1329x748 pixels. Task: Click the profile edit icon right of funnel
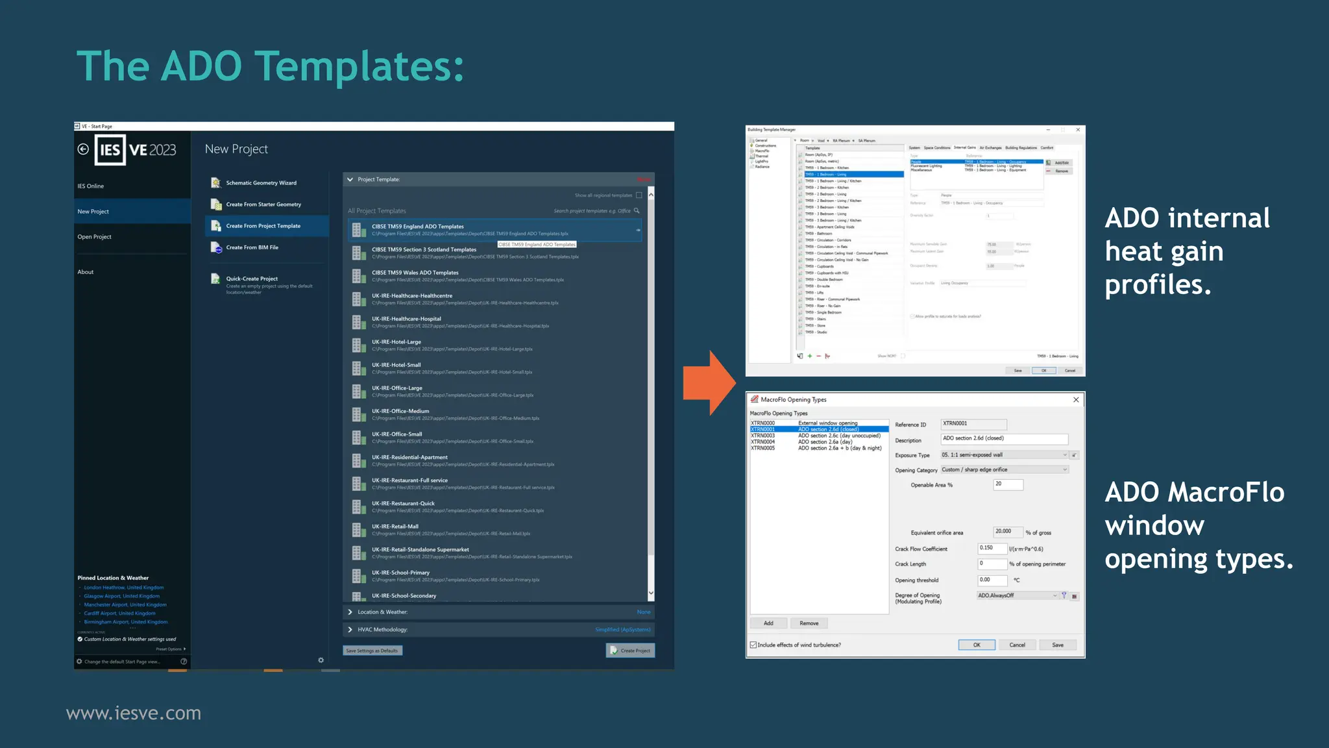[1075, 596]
